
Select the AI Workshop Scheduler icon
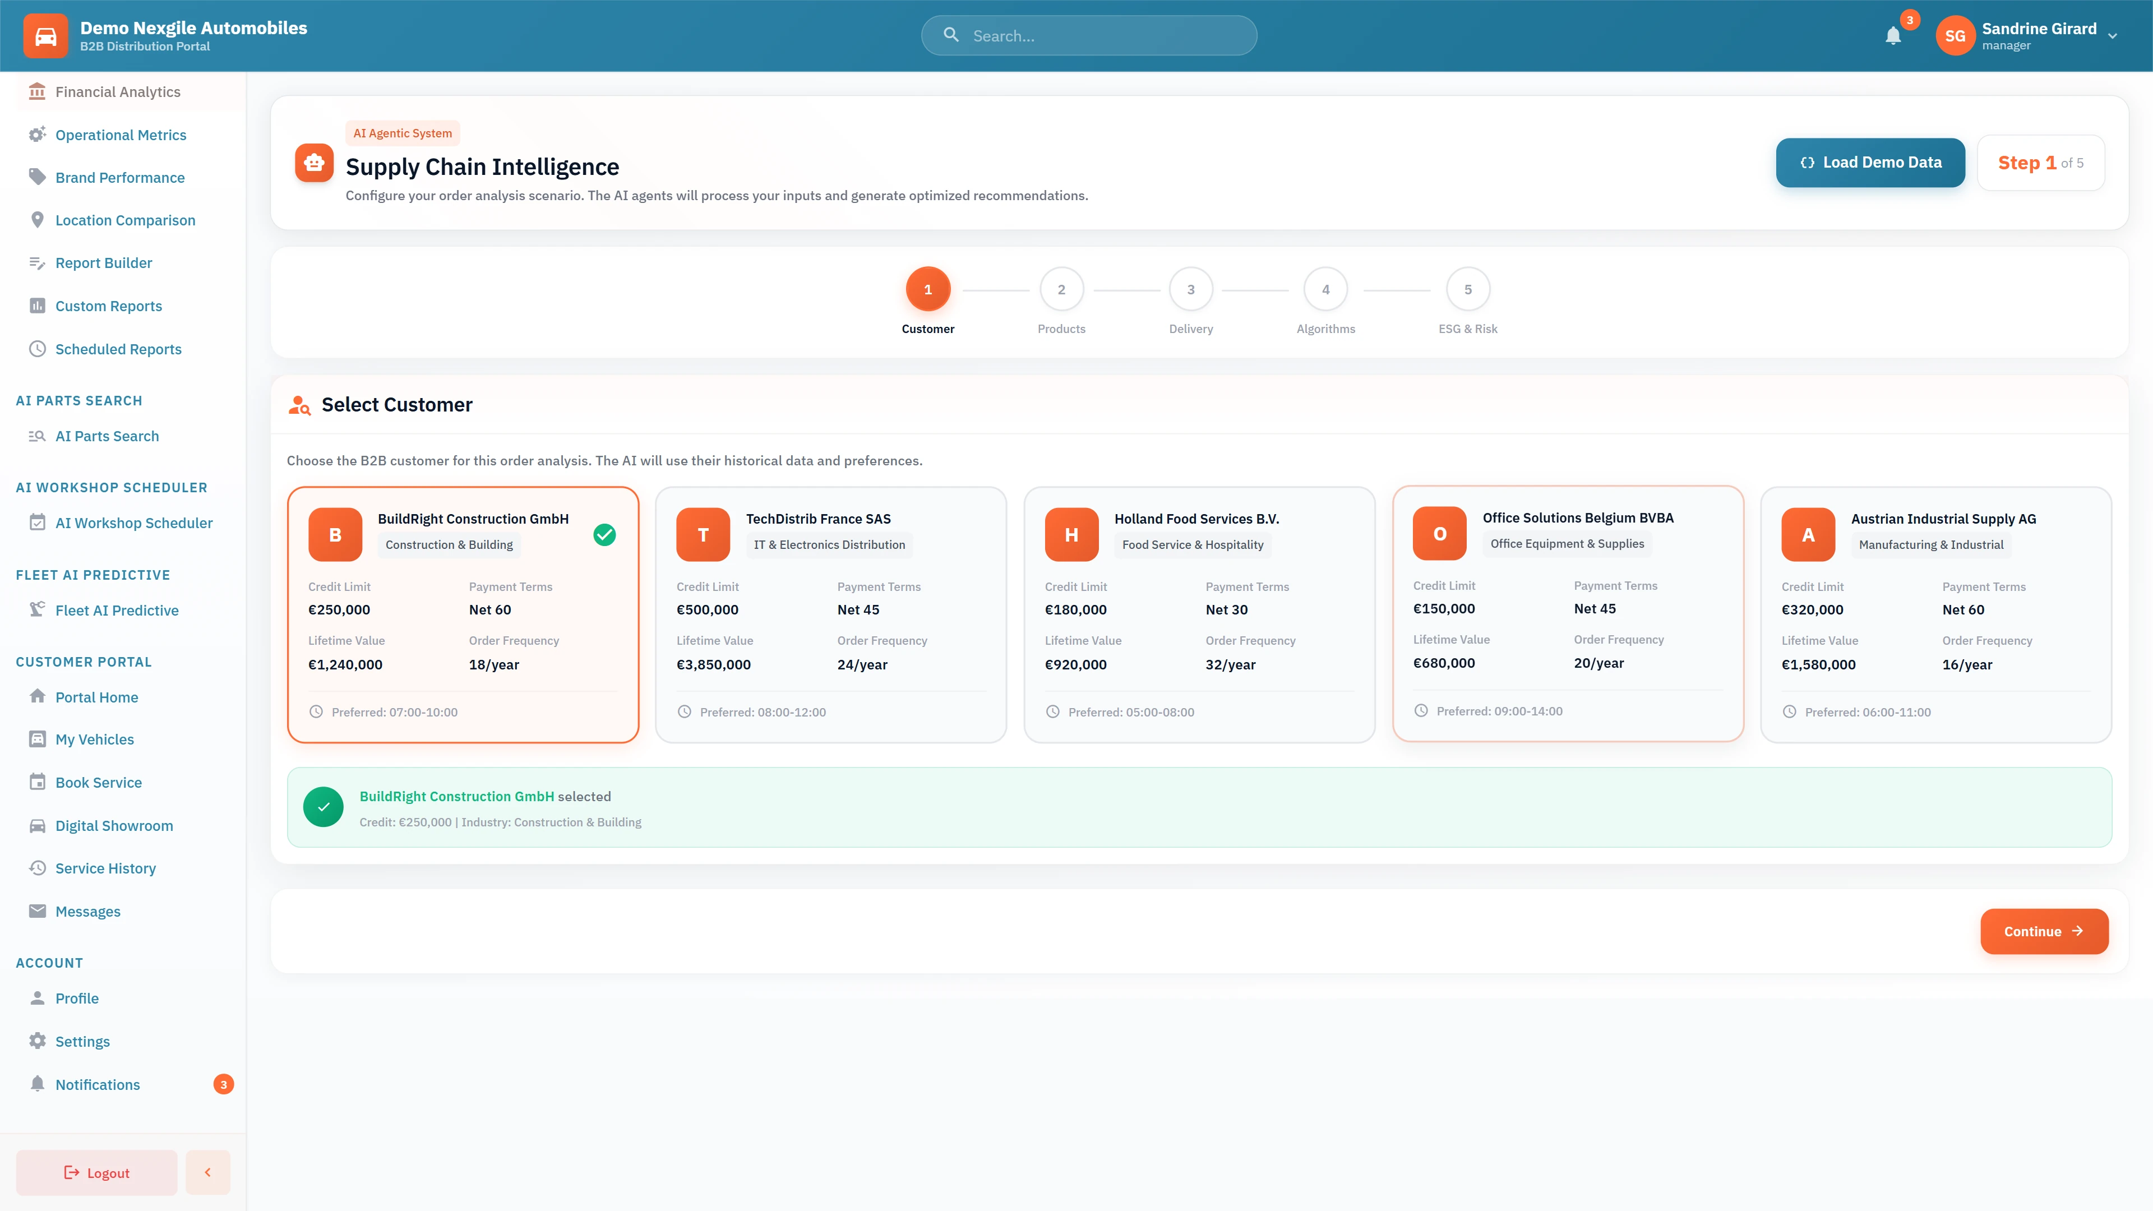coord(38,521)
